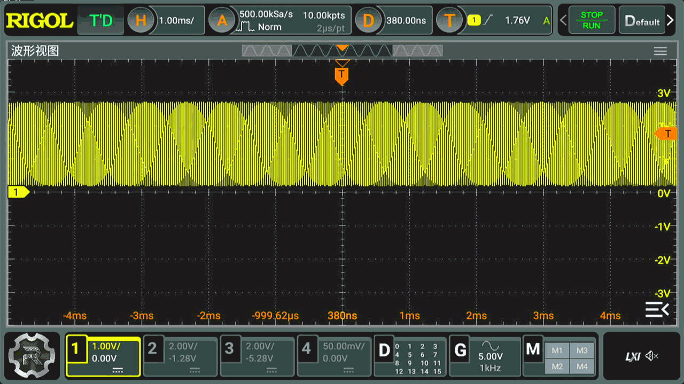Image resolution: width=684 pixels, height=384 pixels.
Task: Click the channel 2 -1.28V offset value
Action: (x=183, y=358)
